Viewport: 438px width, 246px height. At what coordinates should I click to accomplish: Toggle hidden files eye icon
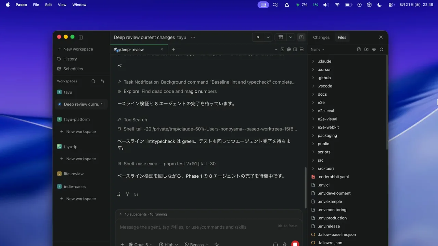click(374, 50)
